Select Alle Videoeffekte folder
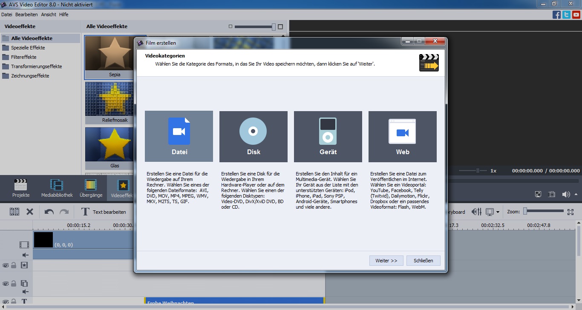 (x=40, y=38)
